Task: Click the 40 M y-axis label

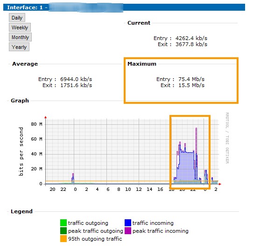Action: (37, 154)
